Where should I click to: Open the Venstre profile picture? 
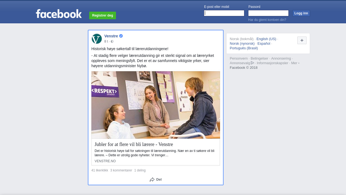point(97,39)
